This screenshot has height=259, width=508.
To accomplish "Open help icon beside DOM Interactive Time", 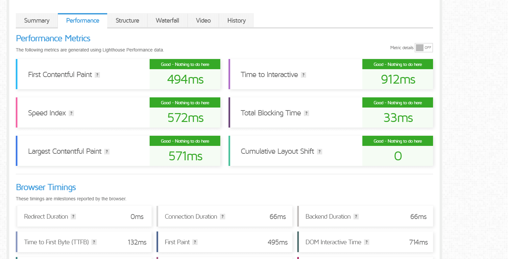I will click(x=367, y=242).
